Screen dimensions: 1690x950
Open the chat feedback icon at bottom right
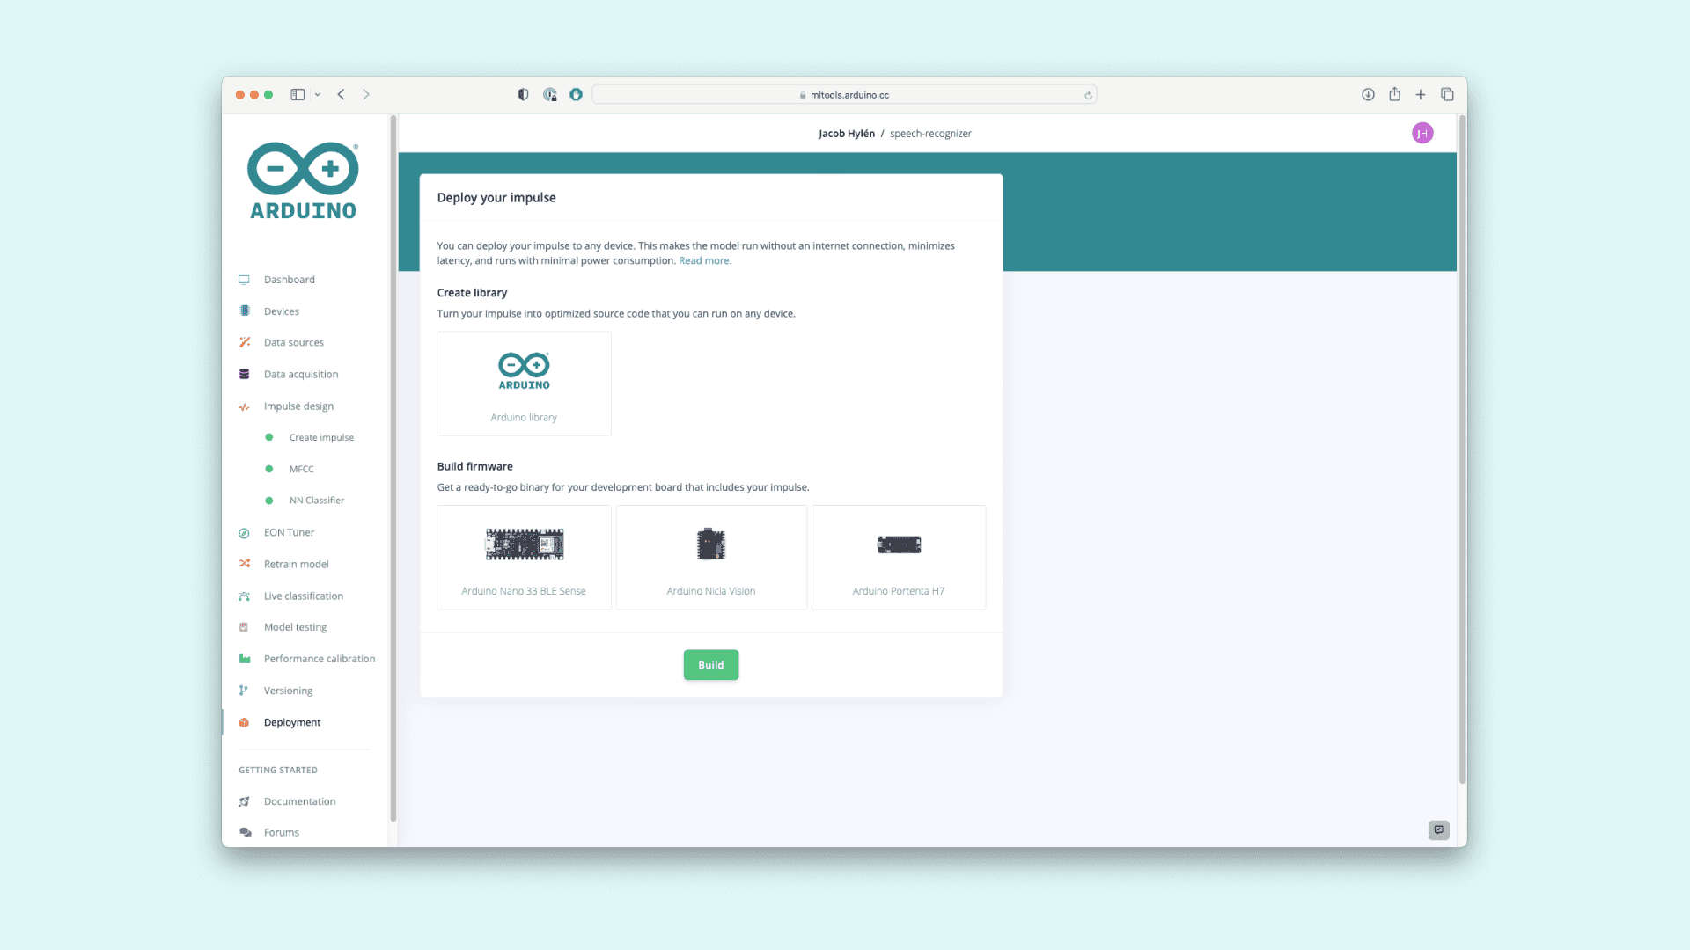tap(1438, 829)
